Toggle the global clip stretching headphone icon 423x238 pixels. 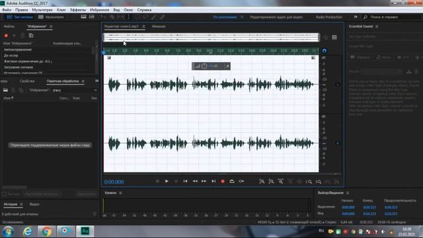(x=325, y=51)
